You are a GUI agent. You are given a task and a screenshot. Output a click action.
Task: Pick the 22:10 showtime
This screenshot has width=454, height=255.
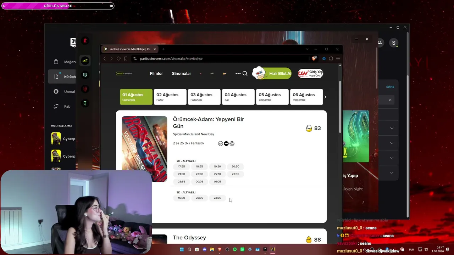[217, 174]
